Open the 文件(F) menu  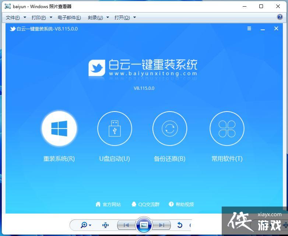[x=13, y=17]
